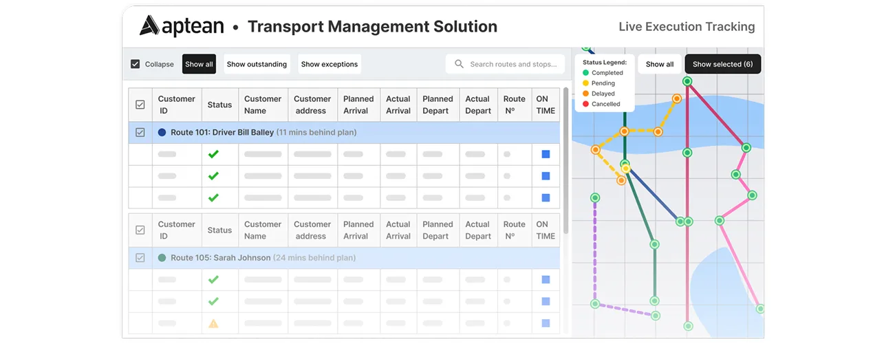The height and width of the screenshot is (344, 884).
Task: Click the green checkmark in Route 101's first row
Action: (213, 154)
